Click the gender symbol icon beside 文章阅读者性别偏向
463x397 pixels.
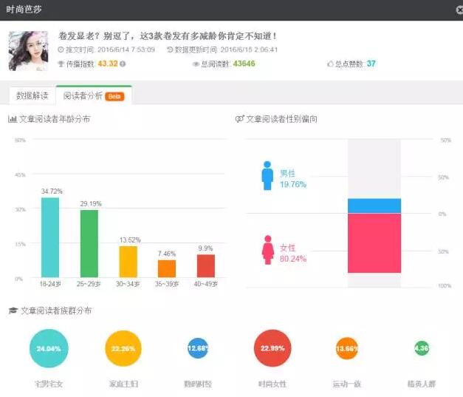tap(239, 119)
